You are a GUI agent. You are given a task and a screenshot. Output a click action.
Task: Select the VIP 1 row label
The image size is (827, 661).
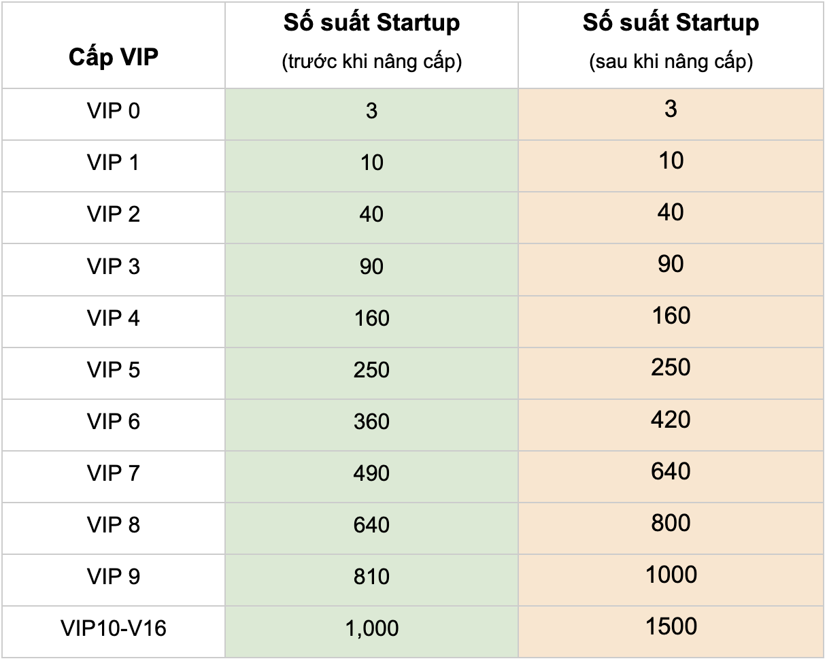tap(113, 163)
